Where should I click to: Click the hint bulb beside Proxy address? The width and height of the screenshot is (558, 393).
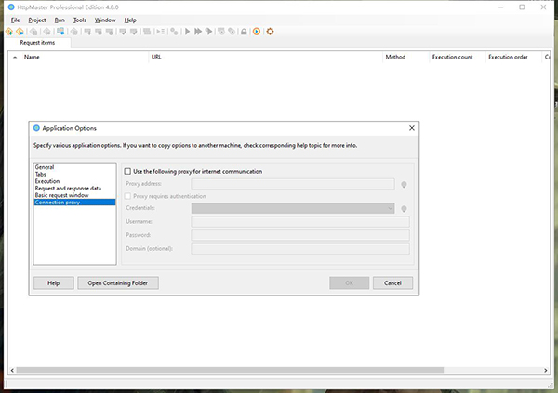404,185
